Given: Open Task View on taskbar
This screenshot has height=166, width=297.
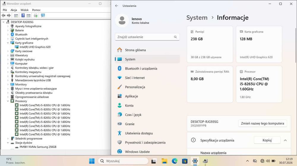Looking at the screenshot, I should coord(154,161).
